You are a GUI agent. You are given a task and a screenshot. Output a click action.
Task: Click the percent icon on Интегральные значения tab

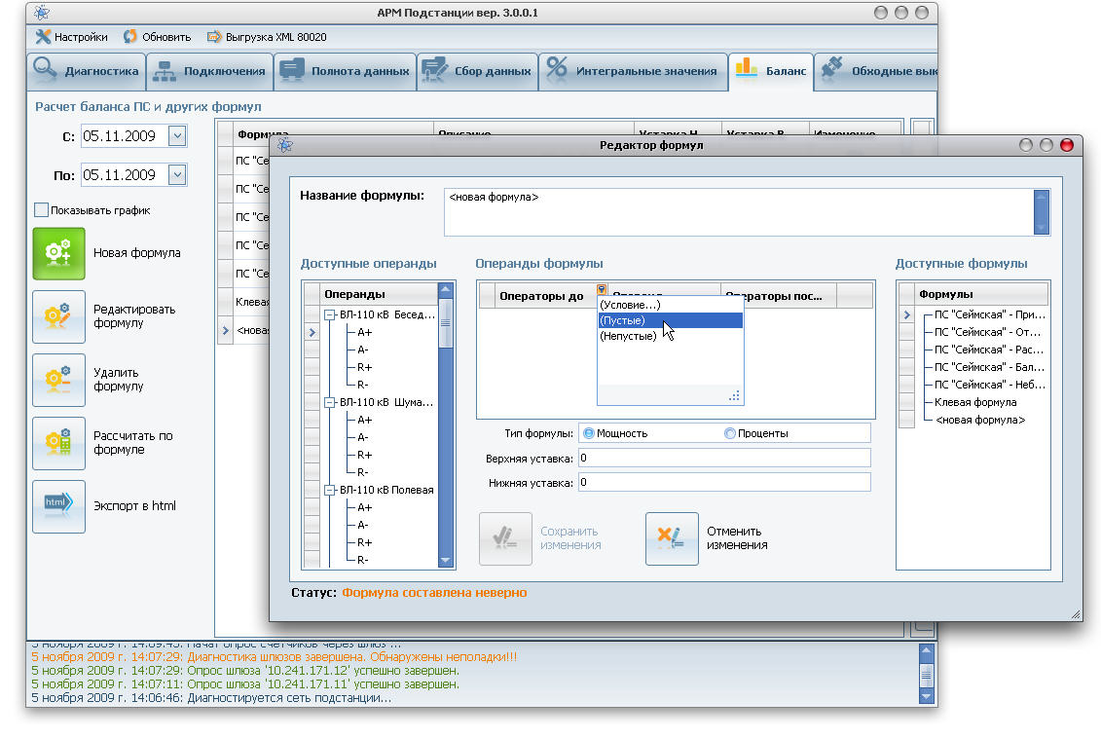[556, 68]
